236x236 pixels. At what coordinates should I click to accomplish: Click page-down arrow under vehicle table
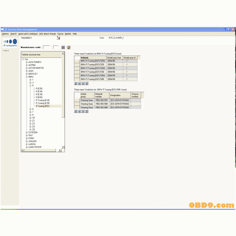click(83, 83)
